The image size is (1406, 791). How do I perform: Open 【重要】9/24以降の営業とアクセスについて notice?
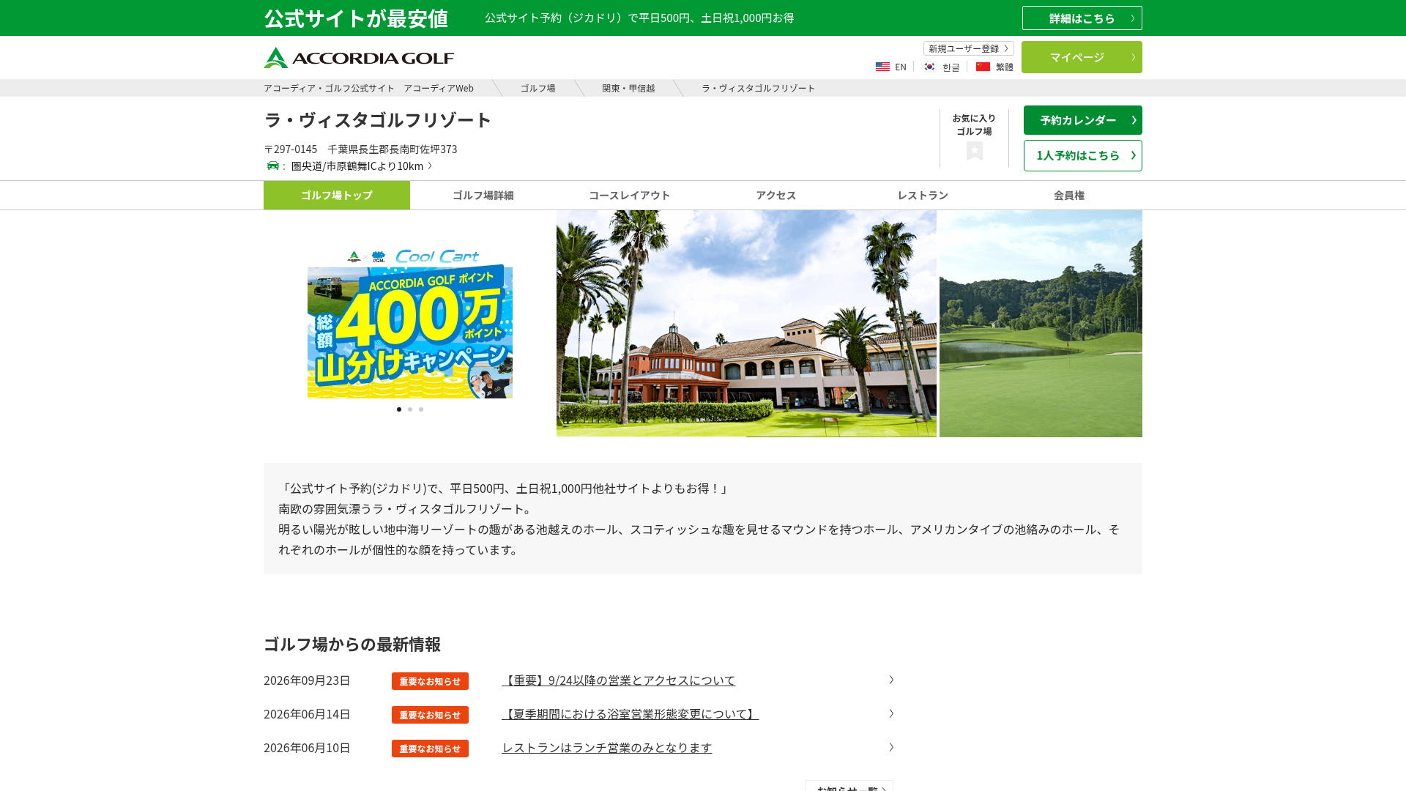[x=618, y=680]
